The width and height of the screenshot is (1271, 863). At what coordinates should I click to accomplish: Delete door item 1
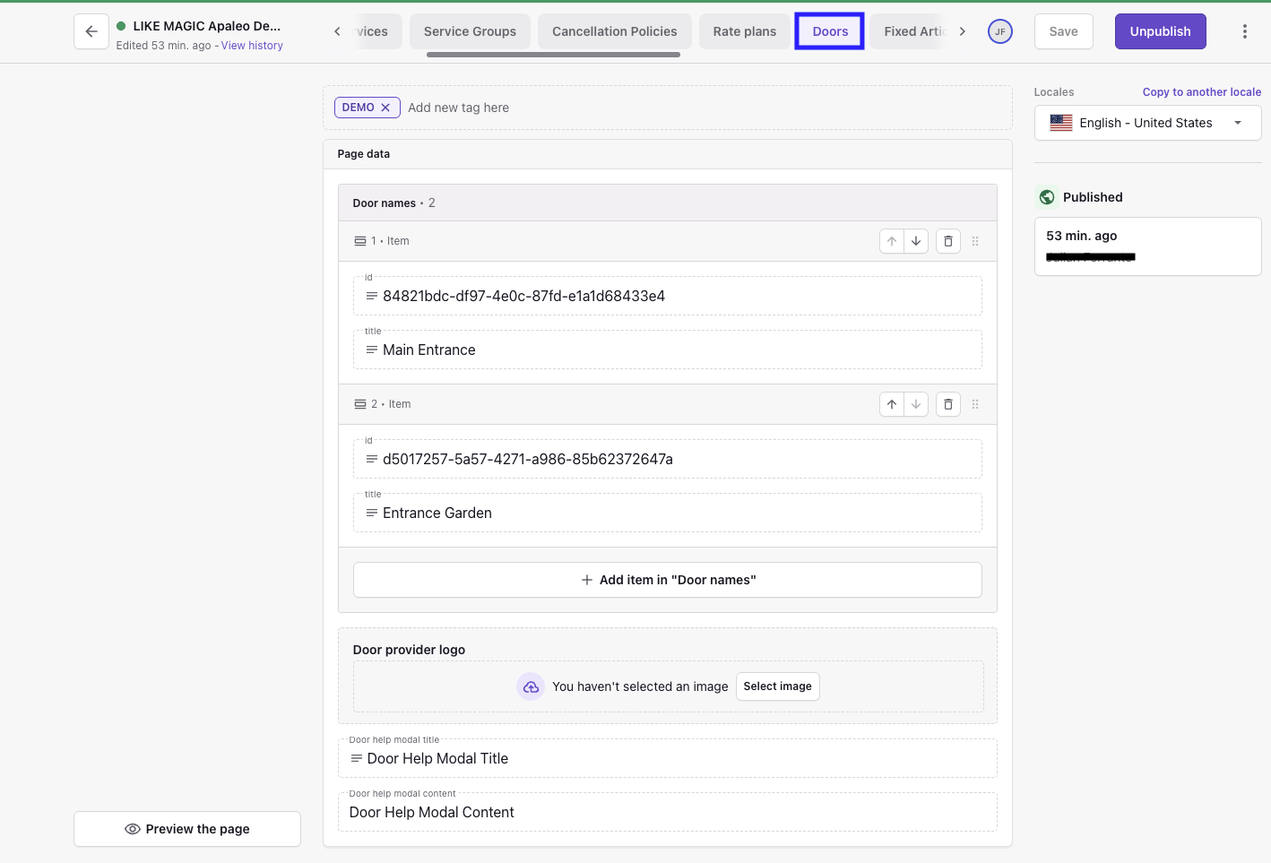[x=948, y=241]
